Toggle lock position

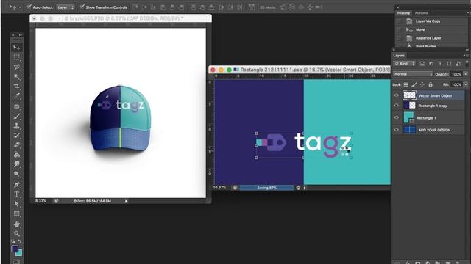422,85
